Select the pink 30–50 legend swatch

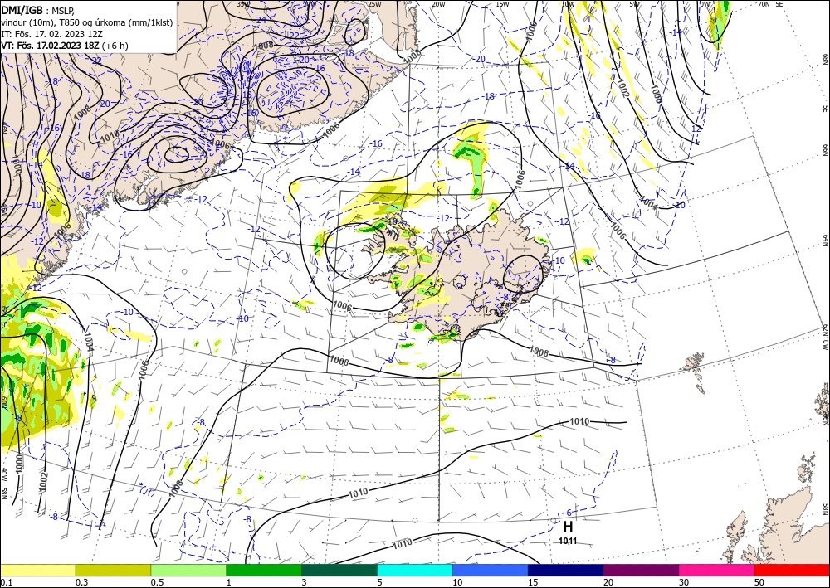pos(717,570)
